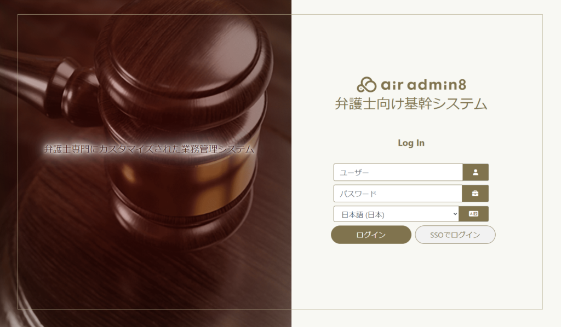Screen dimensions: 561x327
Task: Click the Log In heading
Action: (x=411, y=143)
